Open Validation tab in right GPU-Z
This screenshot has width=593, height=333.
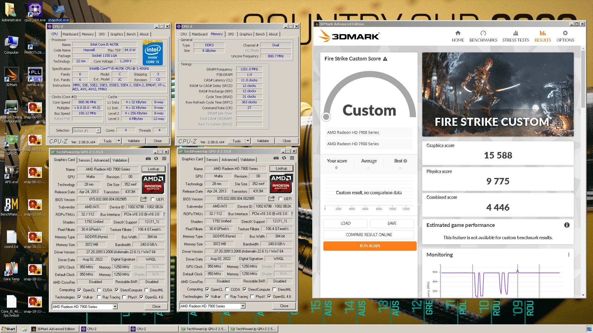(x=248, y=159)
